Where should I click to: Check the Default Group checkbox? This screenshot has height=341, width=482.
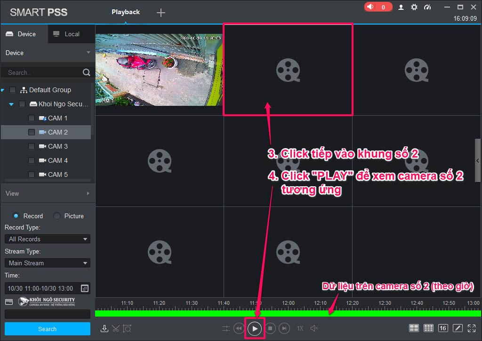click(13, 90)
